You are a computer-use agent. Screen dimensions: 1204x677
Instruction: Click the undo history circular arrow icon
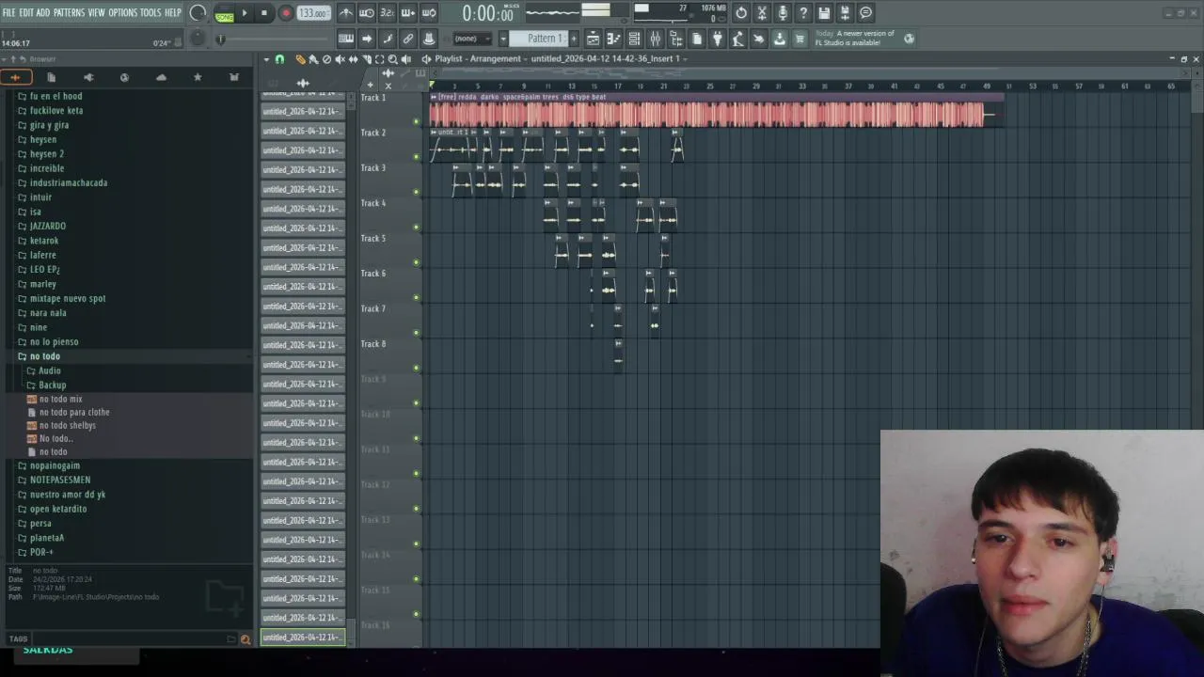point(741,13)
